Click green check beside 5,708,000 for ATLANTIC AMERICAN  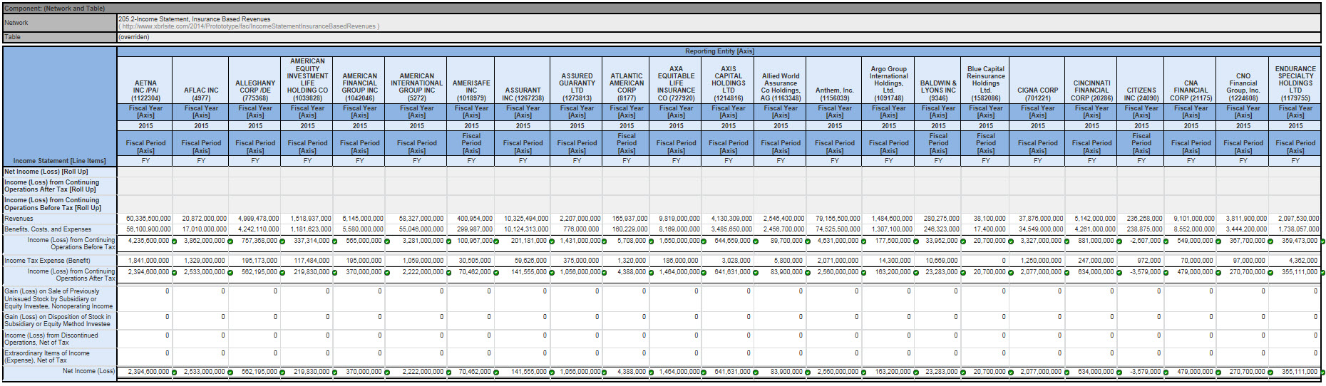click(651, 241)
